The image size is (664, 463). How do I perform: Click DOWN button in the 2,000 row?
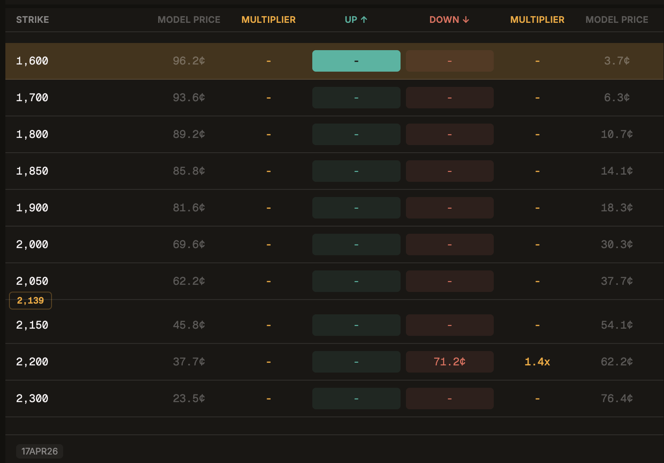450,244
